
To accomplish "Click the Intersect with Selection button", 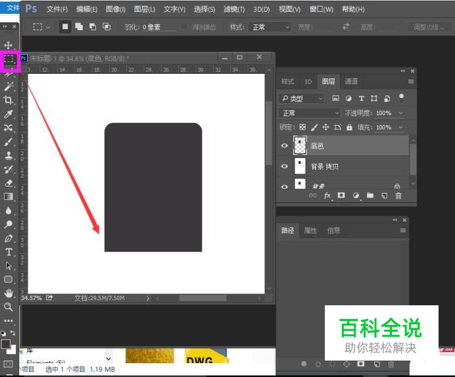I will click(x=107, y=27).
